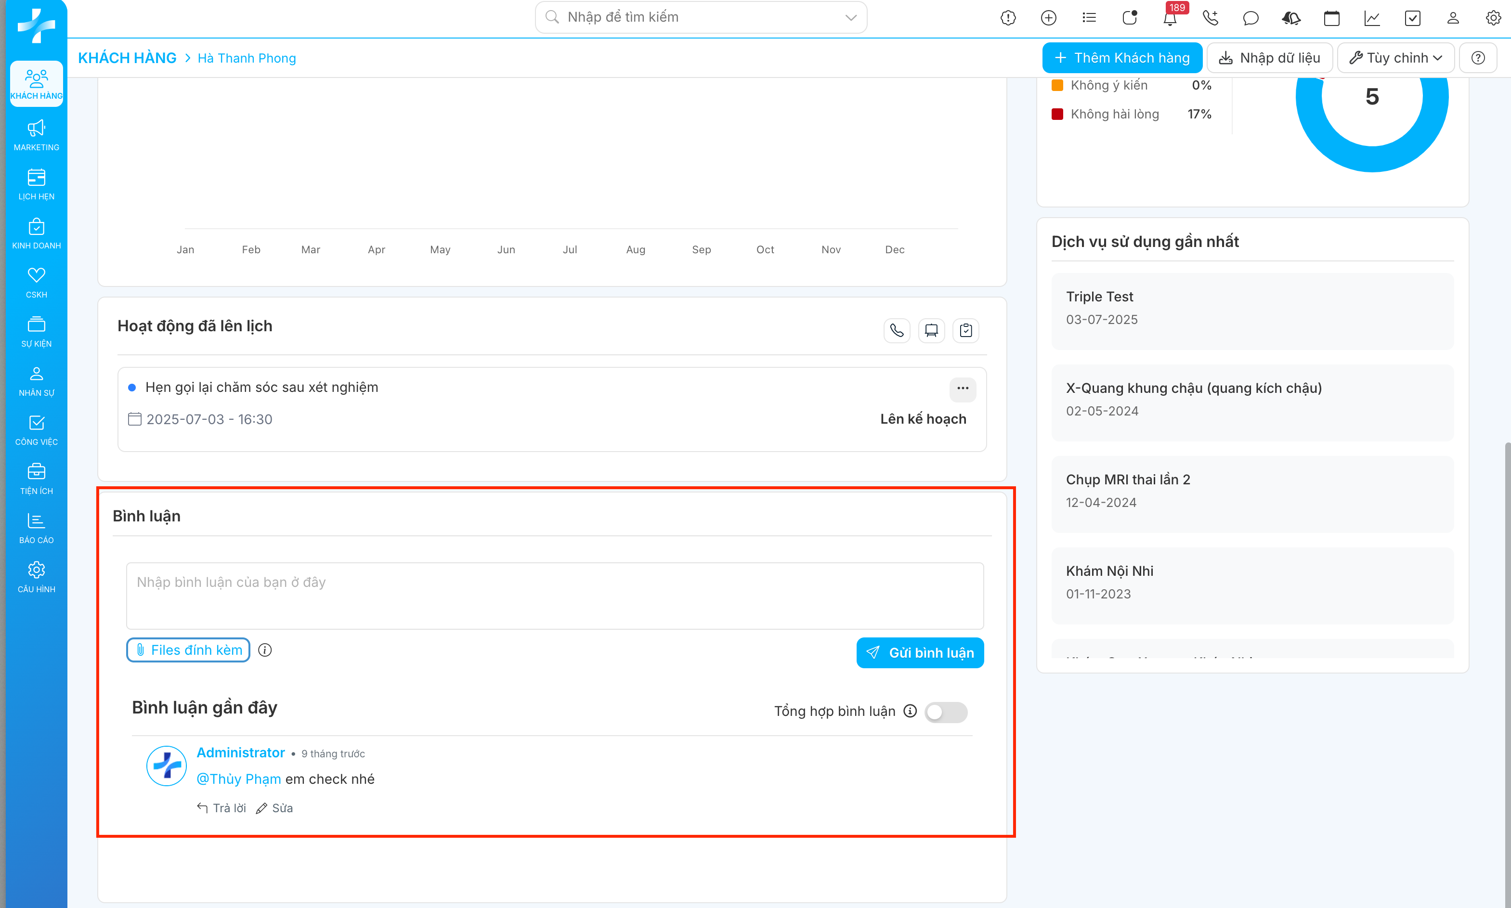Click the red Không hài lòng legend swatch
The height and width of the screenshot is (908, 1511).
pyautogui.click(x=1057, y=115)
